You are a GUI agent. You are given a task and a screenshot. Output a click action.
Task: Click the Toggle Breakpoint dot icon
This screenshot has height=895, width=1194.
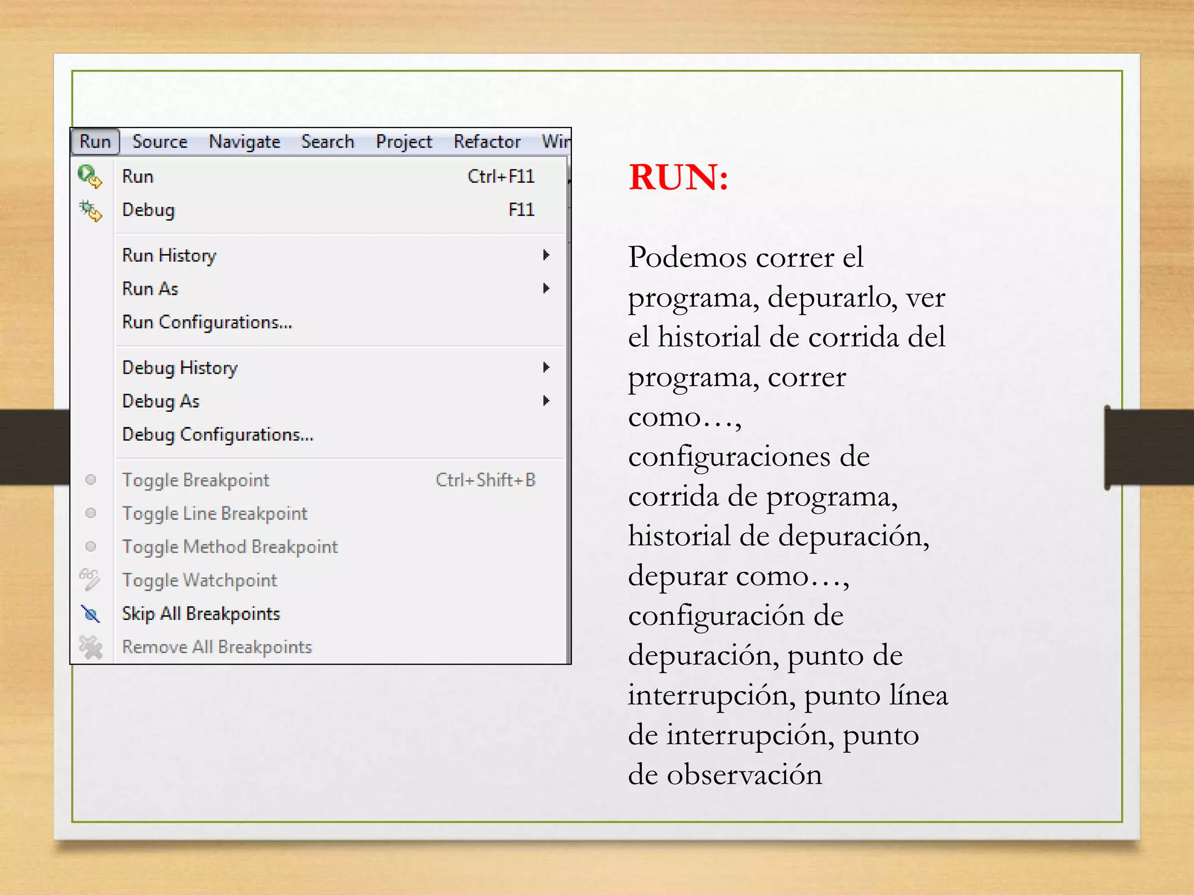point(90,480)
